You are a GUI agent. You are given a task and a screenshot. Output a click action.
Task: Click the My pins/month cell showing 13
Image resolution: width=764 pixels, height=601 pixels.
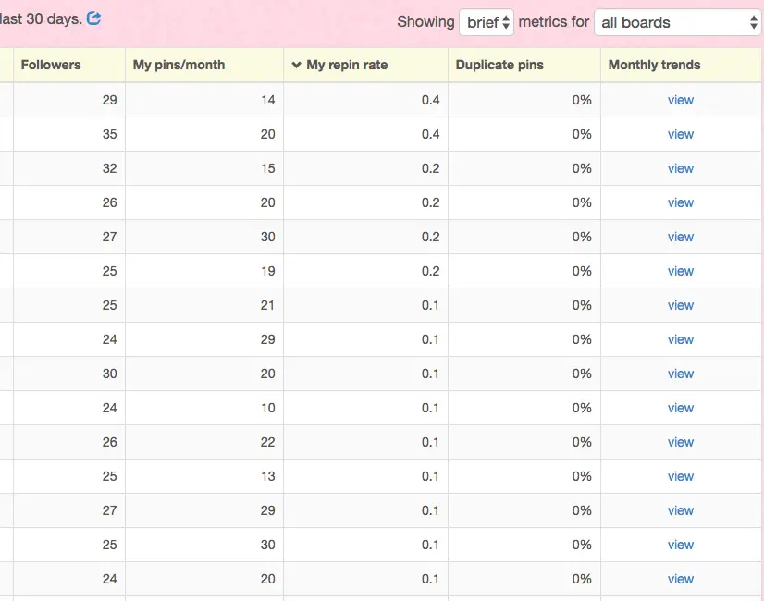click(204, 476)
